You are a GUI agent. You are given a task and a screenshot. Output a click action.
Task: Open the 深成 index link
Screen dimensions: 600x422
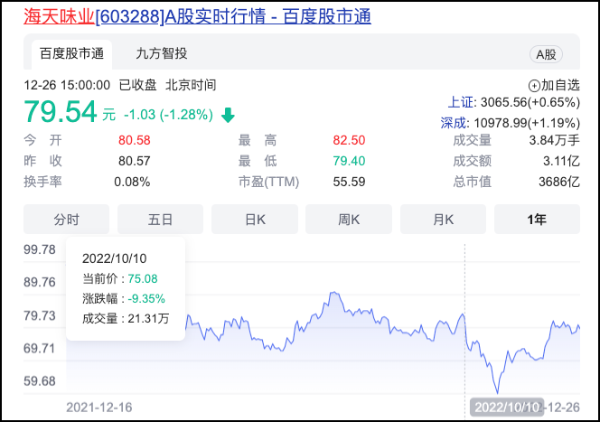coord(454,123)
